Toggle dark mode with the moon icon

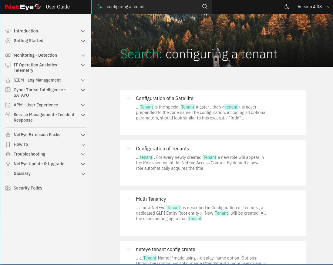[x=287, y=6]
